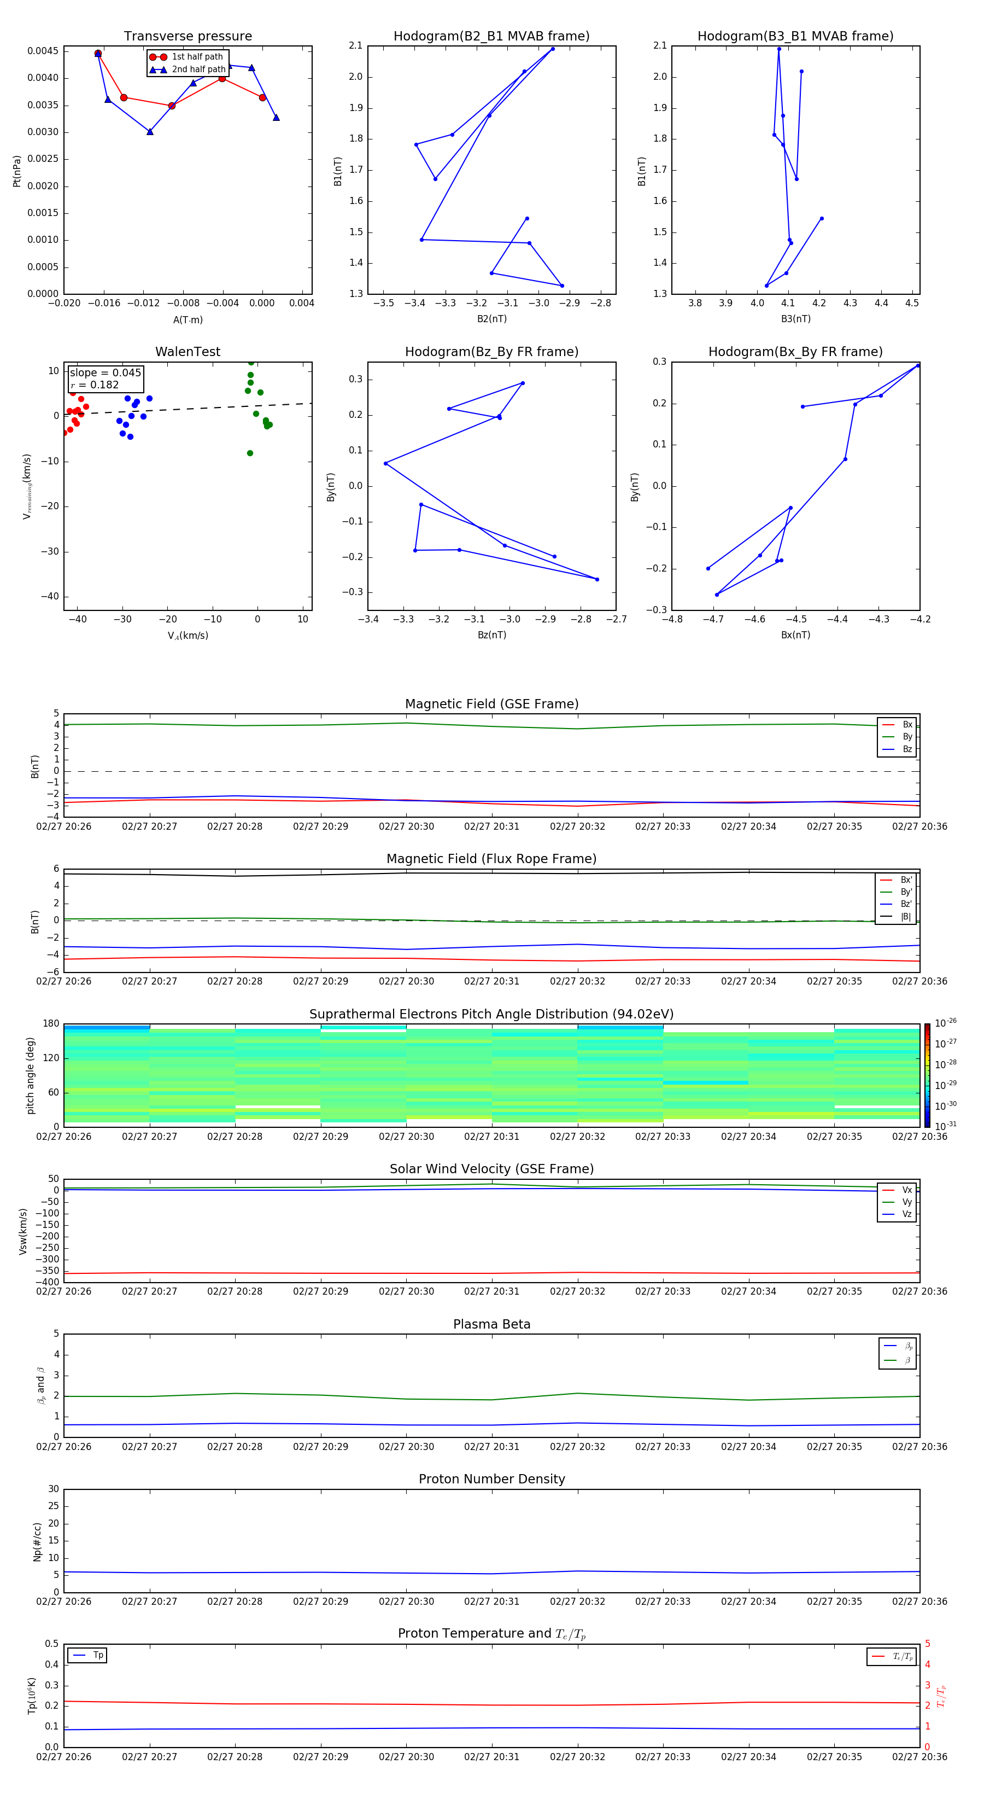Click the Bx legend entry in GSE plot

click(x=897, y=725)
